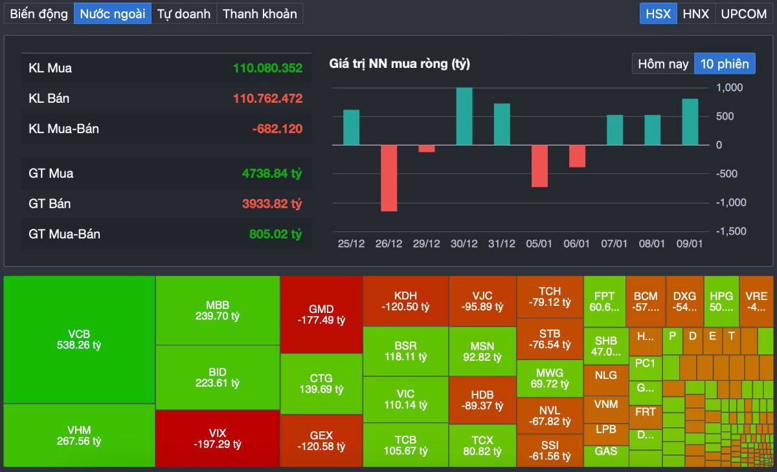The image size is (777, 472).
Task: Select the 30/12 net-buy bar
Action: tap(464, 116)
